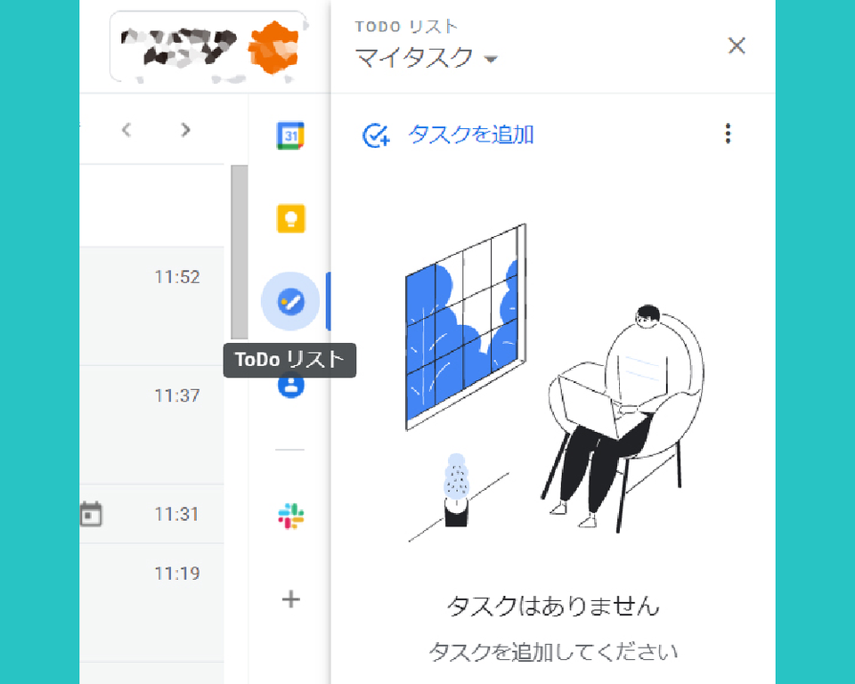Screen dimensions: 855x684
Task: Expand the マイタスク list dropdown
Action: tap(491, 59)
